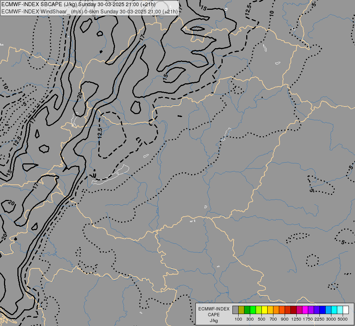The width and height of the screenshot is (355, 326).
Task: Click the '2250' legend scale label
Action: point(319,319)
